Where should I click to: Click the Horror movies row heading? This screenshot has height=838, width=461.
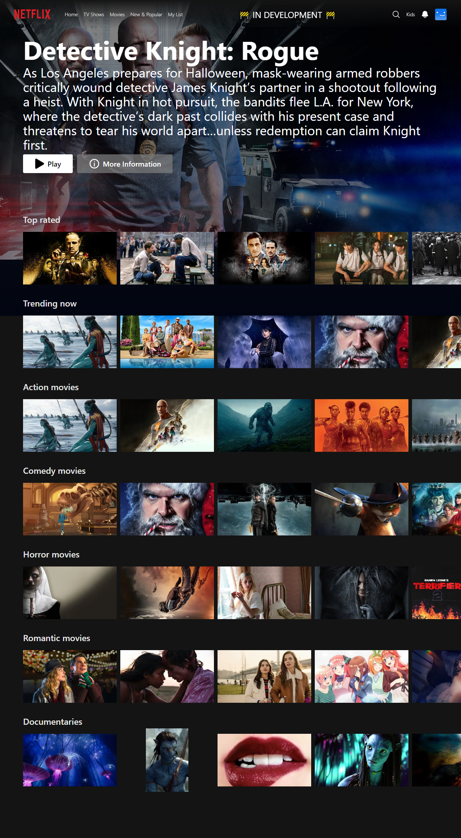[x=51, y=555]
